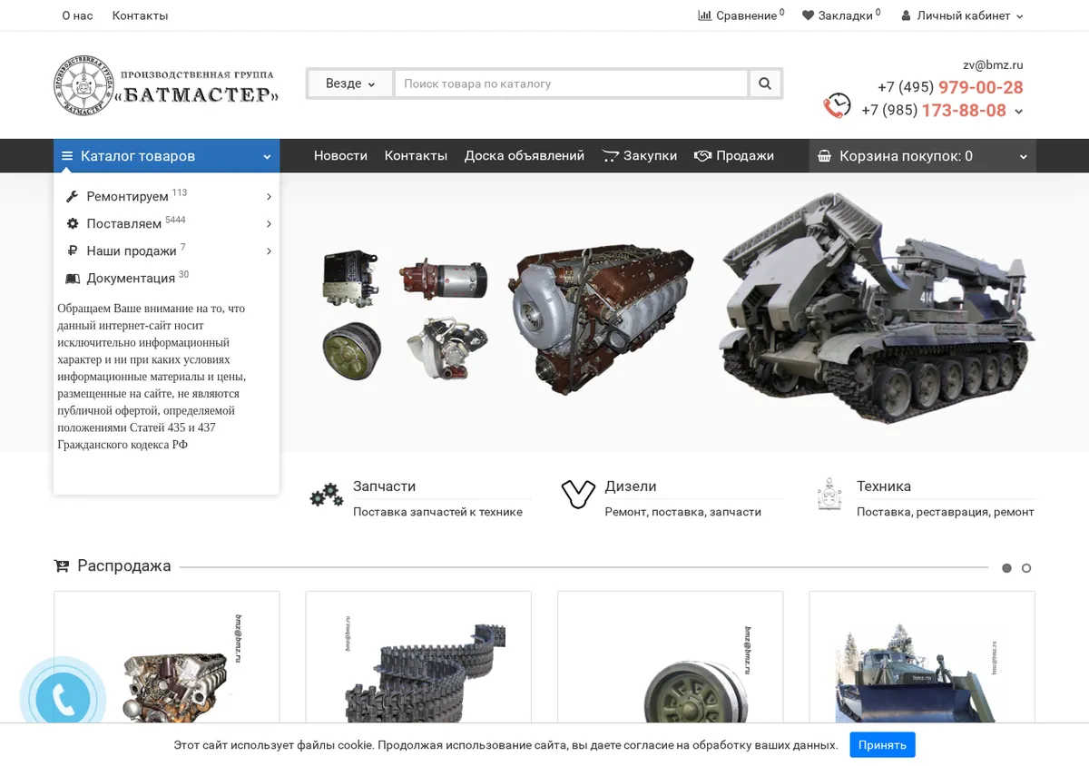The height and width of the screenshot is (766, 1089).
Task: Accept cookies with Принять button
Action: pyautogui.click(x=882, y=744)
